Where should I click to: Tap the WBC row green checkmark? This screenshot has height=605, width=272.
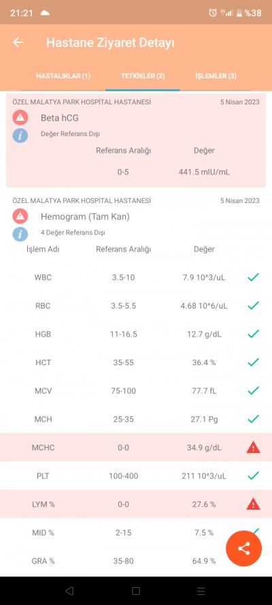(253, 277)
